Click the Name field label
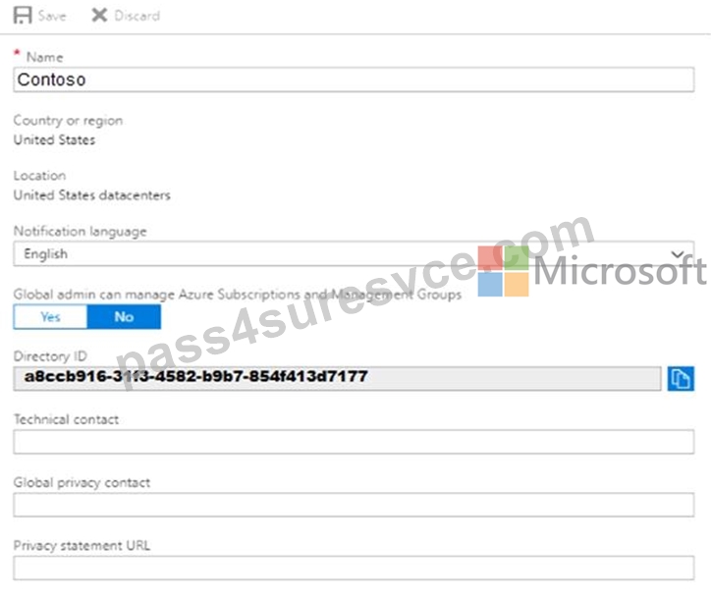The height and width of the screenshot is (596, 711). click(x=44, y=57)
